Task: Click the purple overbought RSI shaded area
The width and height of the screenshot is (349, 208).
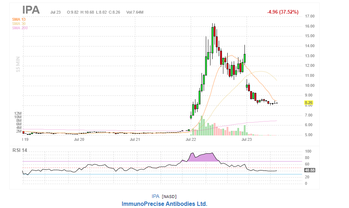Action: click(202, 157)
